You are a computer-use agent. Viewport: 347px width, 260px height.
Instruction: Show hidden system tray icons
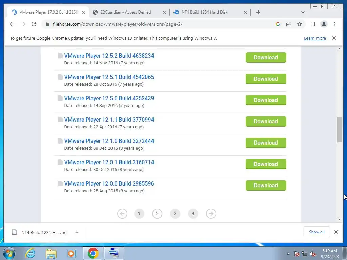[x=288, y=254]
